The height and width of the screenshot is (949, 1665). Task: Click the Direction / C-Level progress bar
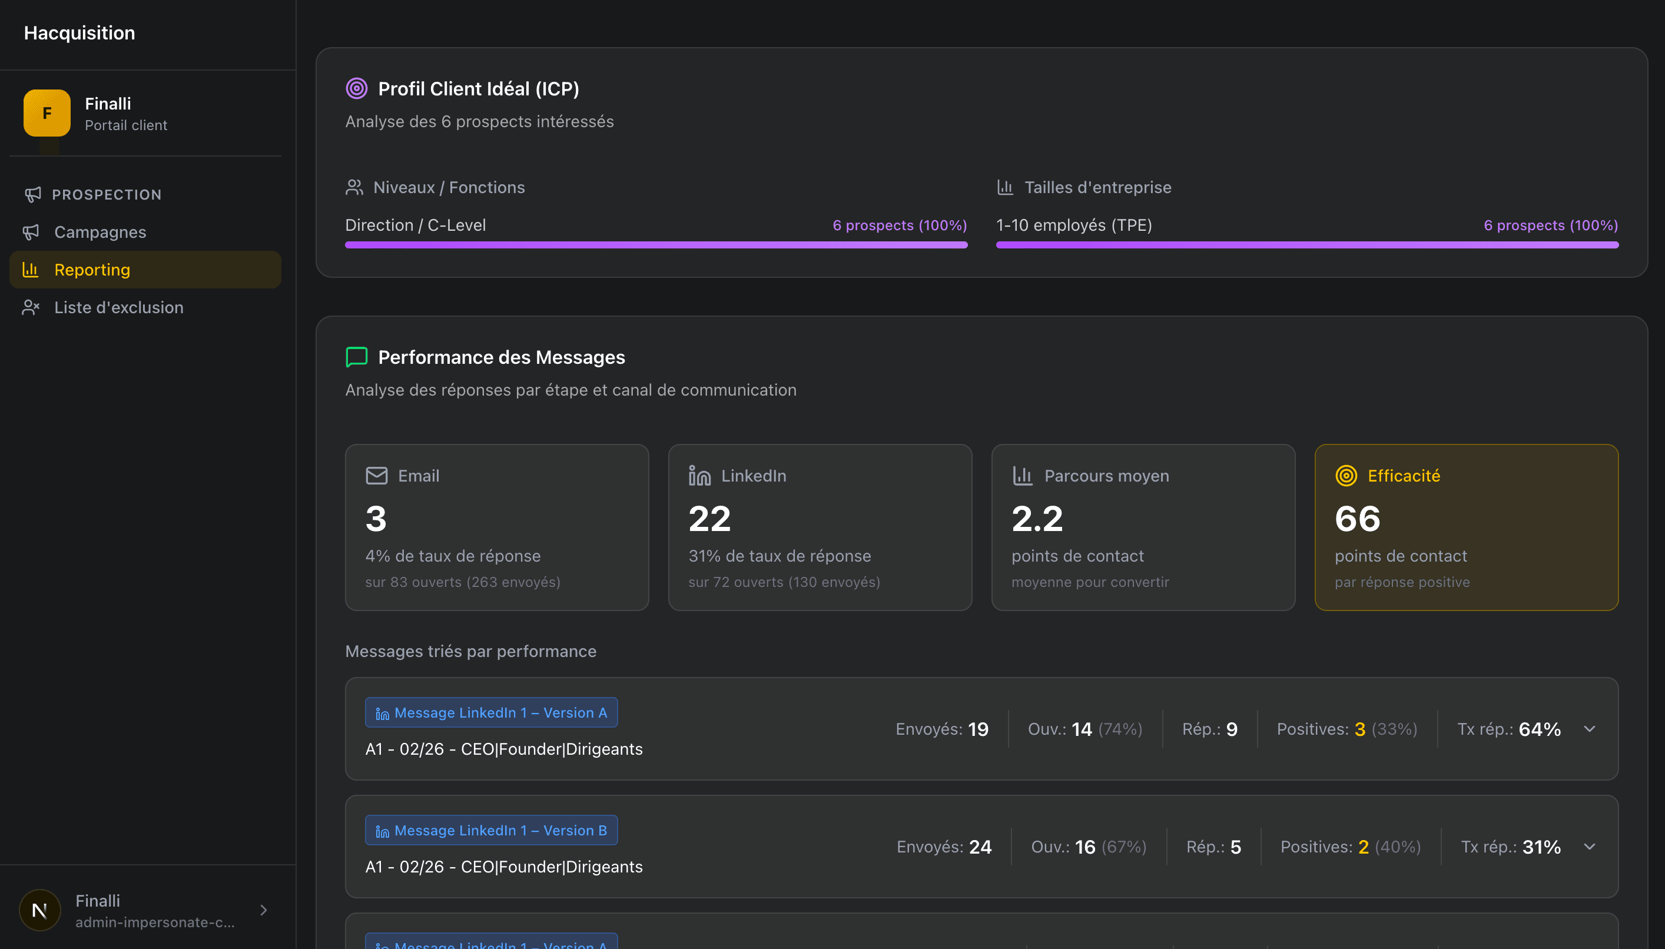[x=656, y=245]
